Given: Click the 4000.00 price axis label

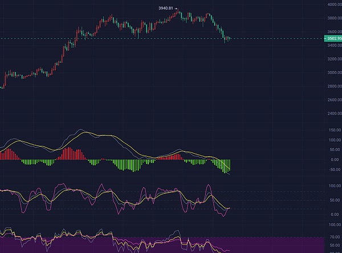Looking at the screenshot, I should coord(333,5).
